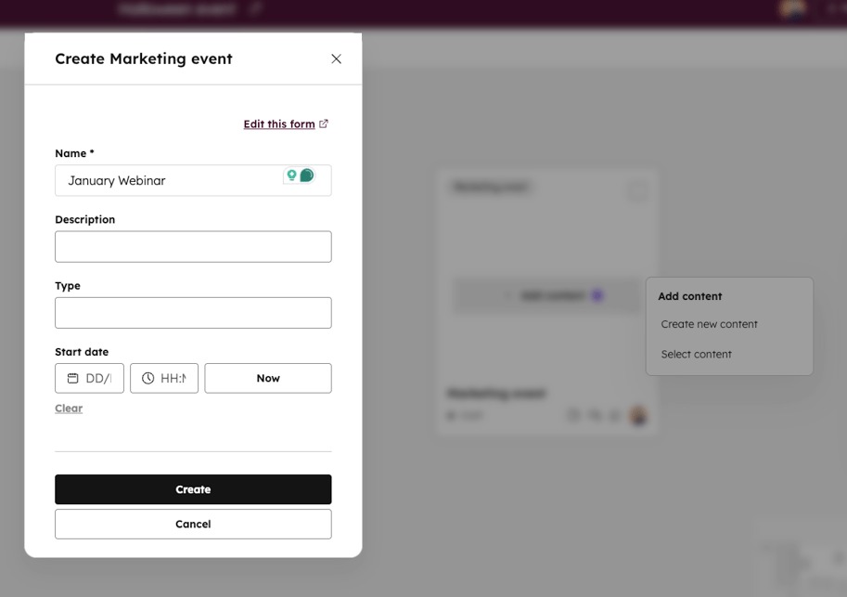This screenshot has width=847, height=597.
Task: Open the Edit this form link
Action: click(278, 123)
